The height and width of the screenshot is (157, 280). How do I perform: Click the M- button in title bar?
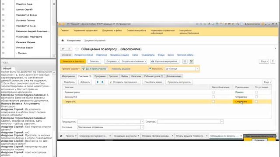(x=233, y=24)
